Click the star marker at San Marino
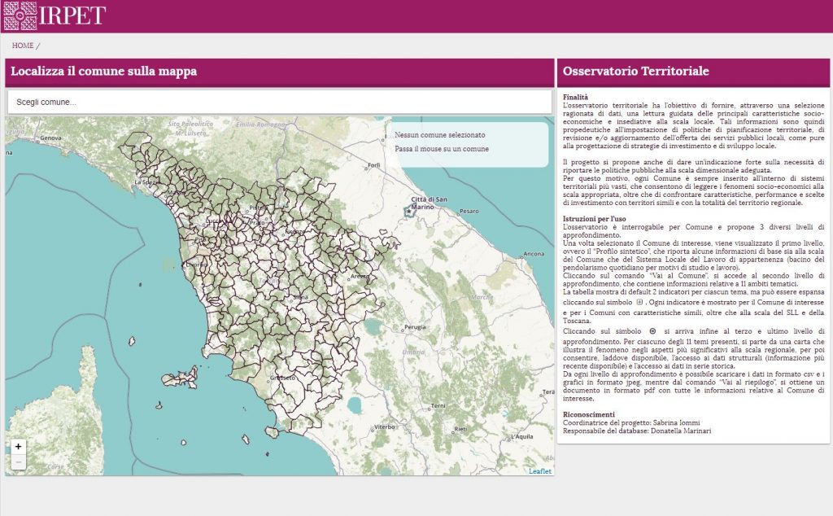The width and height of the screenshot is (833, 516). click(408, 212)
